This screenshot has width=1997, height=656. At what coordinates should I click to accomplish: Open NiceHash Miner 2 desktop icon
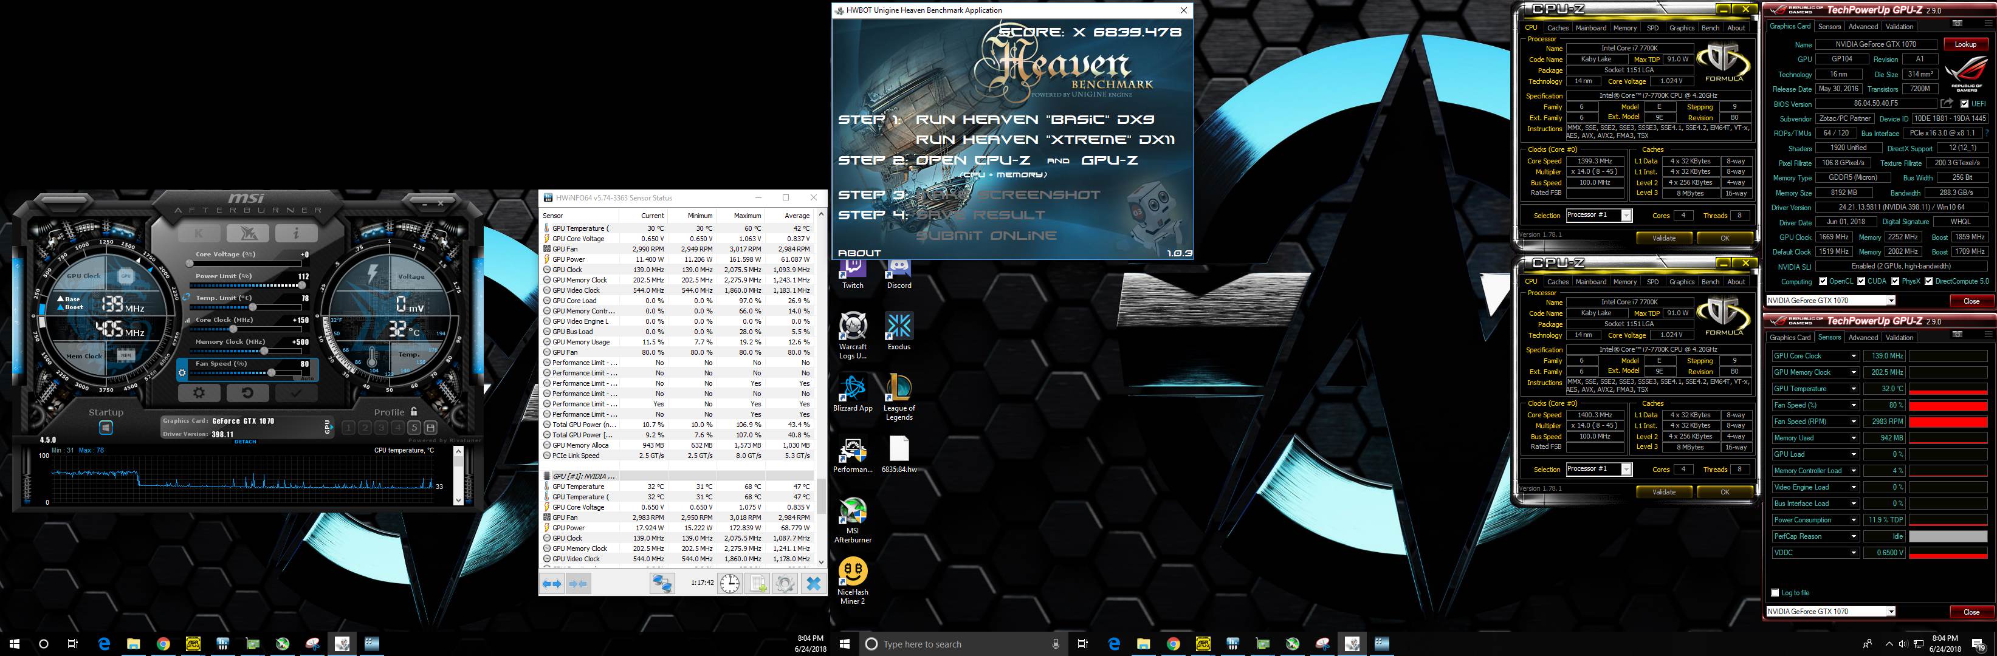point(853,581)
